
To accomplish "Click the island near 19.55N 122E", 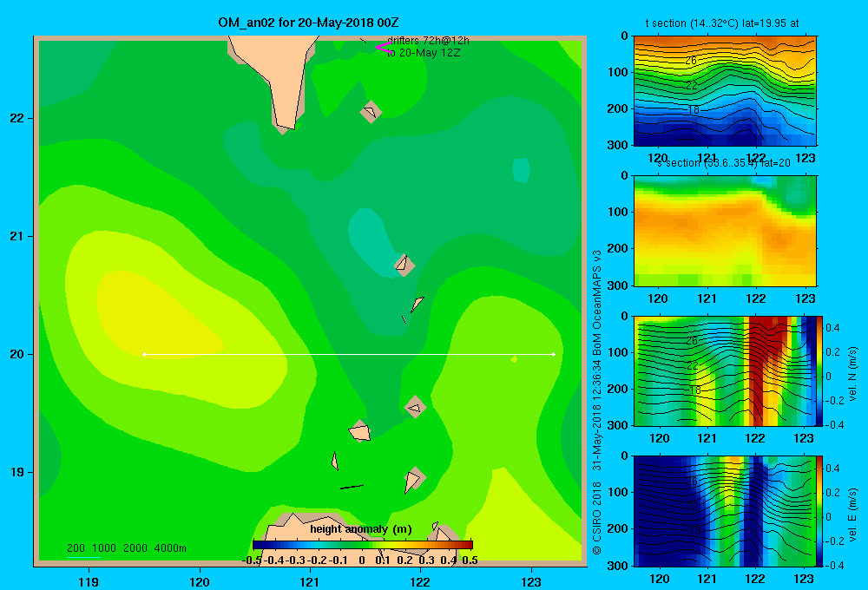I will 415,408.
